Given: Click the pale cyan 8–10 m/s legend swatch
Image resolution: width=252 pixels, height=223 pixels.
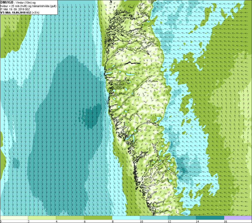Looking at the screenshot, I should [126, 218].
